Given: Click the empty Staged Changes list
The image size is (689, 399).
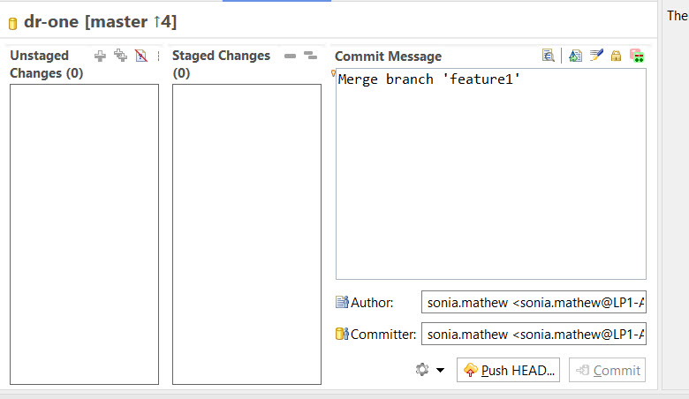Looking at the screenshot, I should pyautogui.click(x=246, y=235).
